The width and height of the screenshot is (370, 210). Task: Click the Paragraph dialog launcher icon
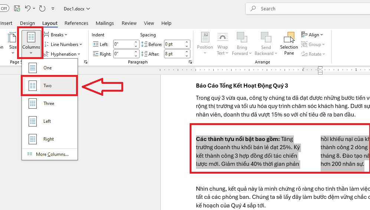pos(190,62)
